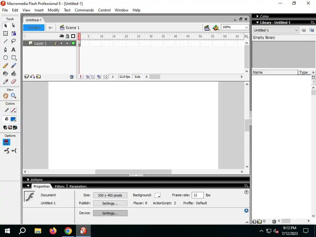Toggle lock all layers padlock icon
Screen dimensions: 316x237
pos(67,36)
